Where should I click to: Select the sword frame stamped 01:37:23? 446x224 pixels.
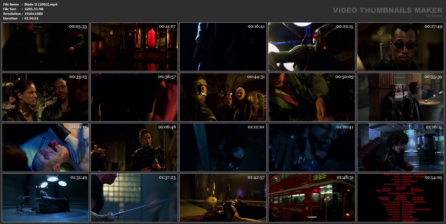134,198
